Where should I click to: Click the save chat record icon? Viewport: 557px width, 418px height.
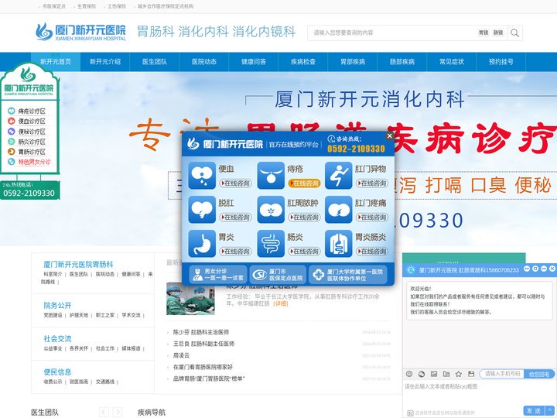coord(471,374)
